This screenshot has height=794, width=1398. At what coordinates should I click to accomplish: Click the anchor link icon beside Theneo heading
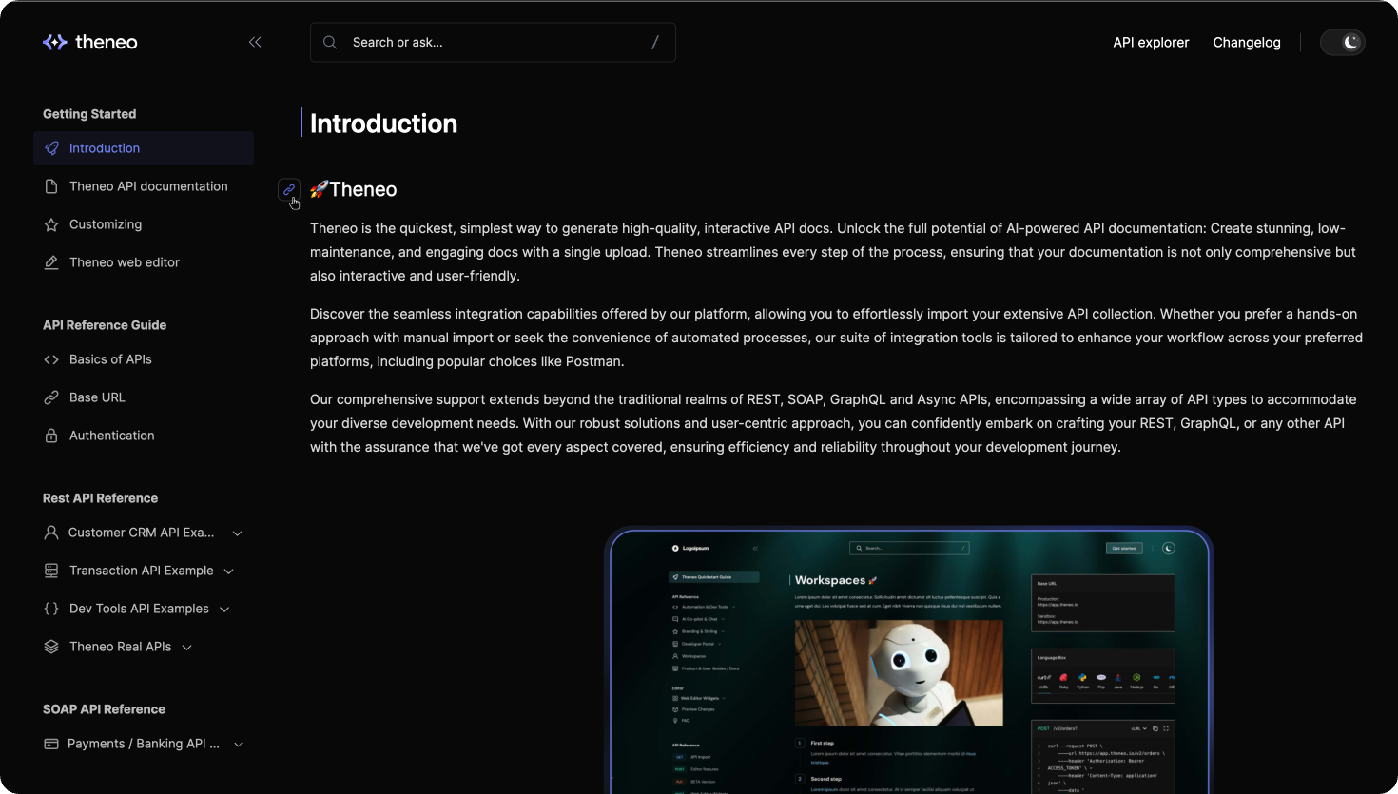[x=289, y=189]
